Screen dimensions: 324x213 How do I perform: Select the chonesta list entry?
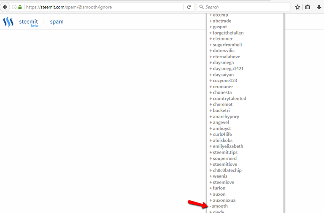point(221,92)
